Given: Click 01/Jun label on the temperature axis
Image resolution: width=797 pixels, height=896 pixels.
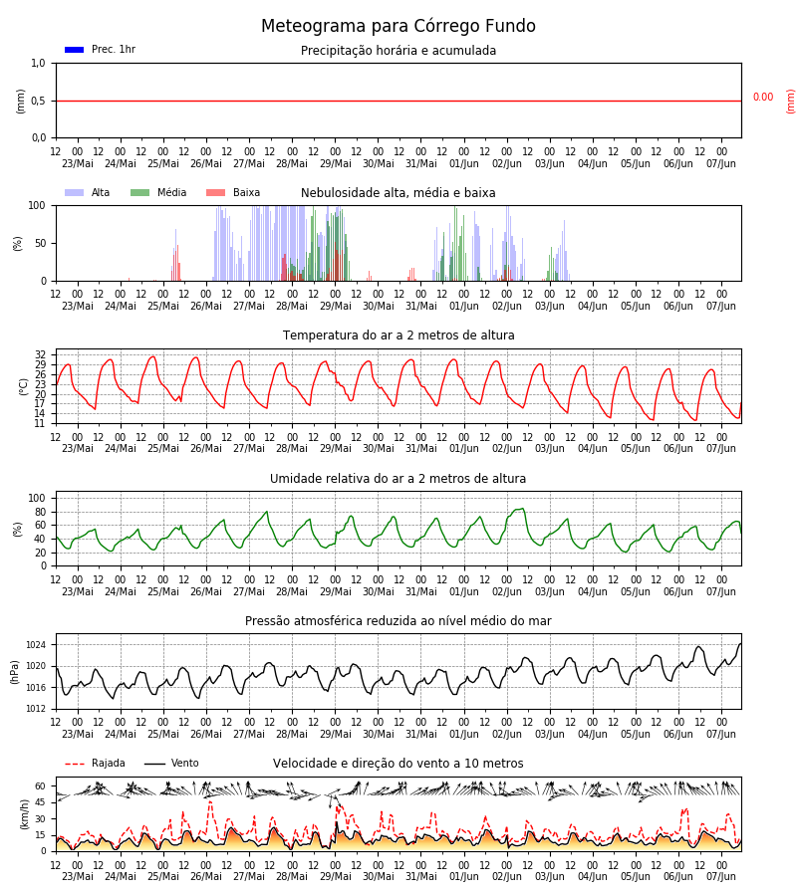Looking at the screenshot, I should 463,449.
